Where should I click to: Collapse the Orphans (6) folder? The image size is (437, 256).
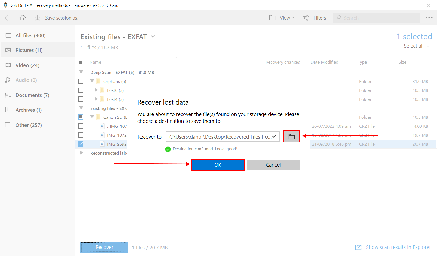92,81
